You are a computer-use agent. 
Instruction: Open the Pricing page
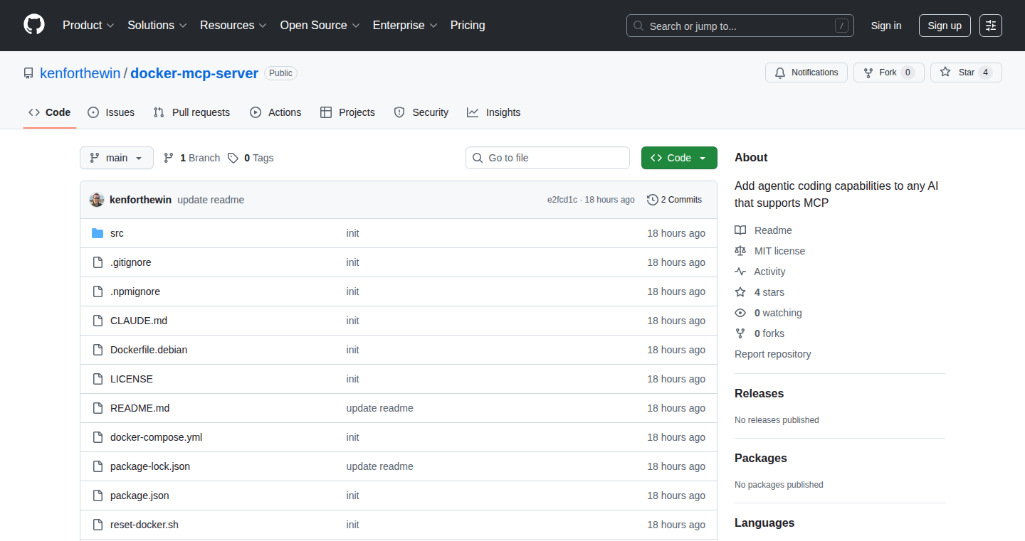click(x=468, y=25)
